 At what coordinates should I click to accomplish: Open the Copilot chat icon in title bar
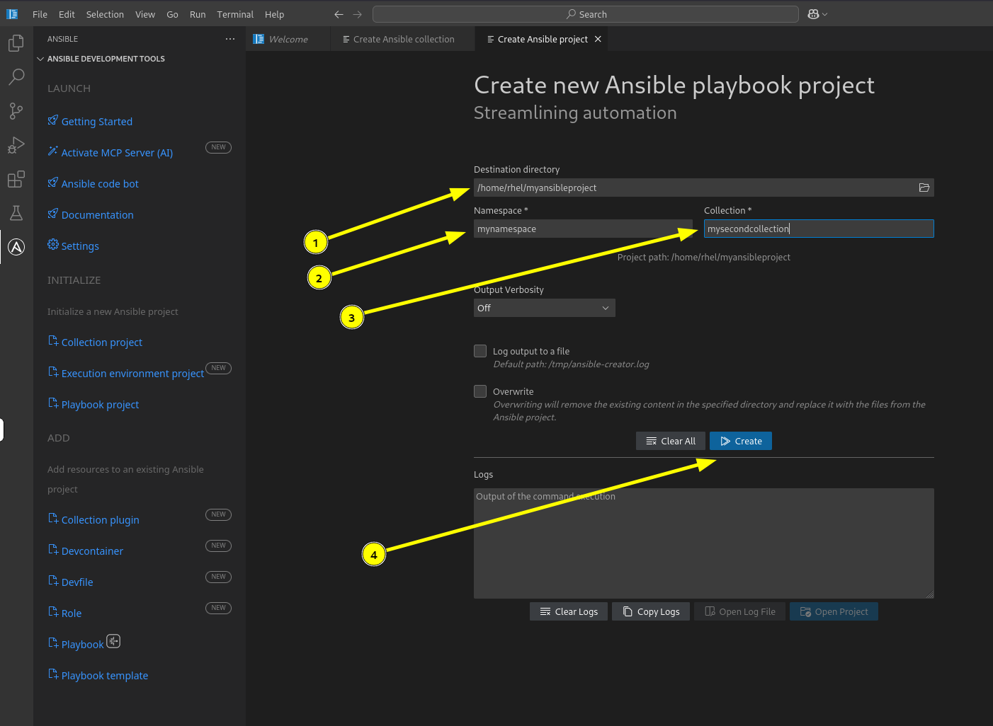813,14
